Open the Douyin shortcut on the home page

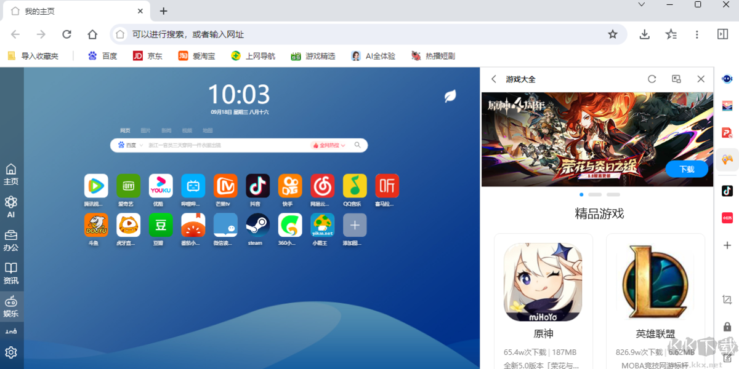(257, 186)
